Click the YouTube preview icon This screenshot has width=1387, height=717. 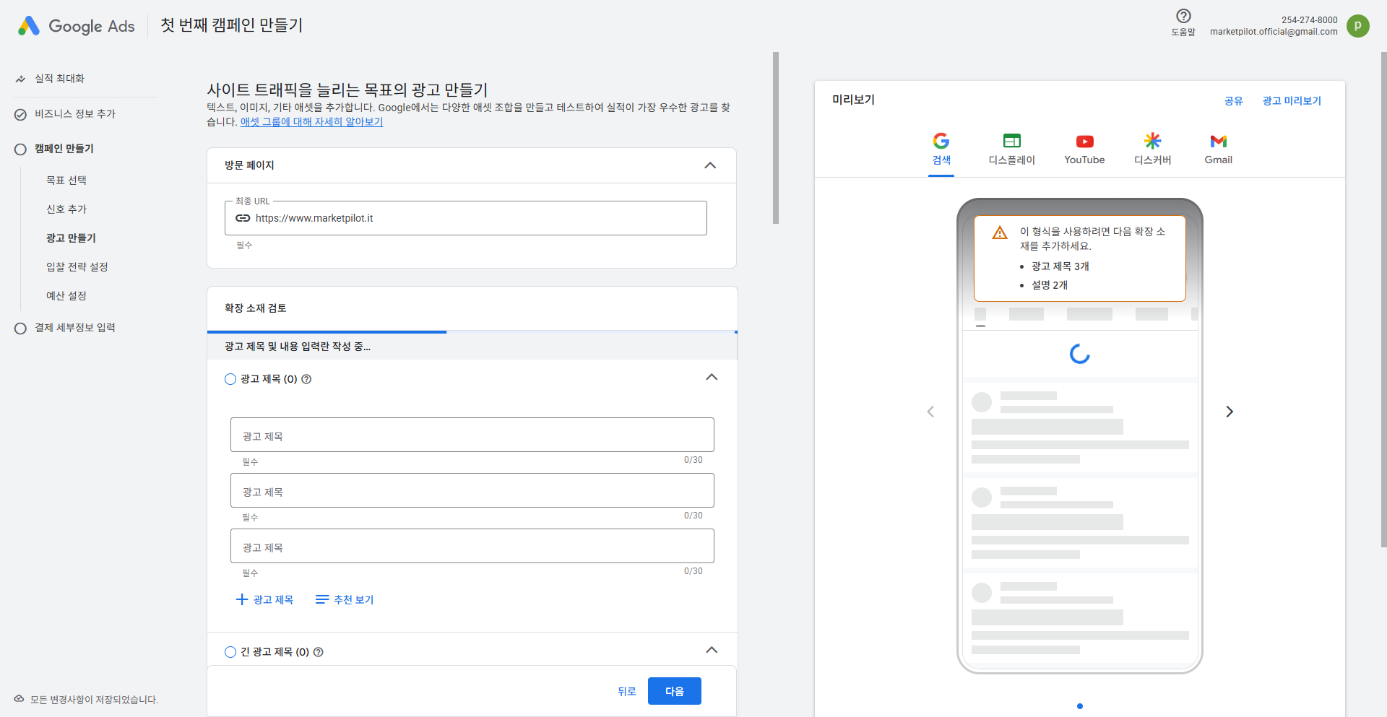(1084, 142)
